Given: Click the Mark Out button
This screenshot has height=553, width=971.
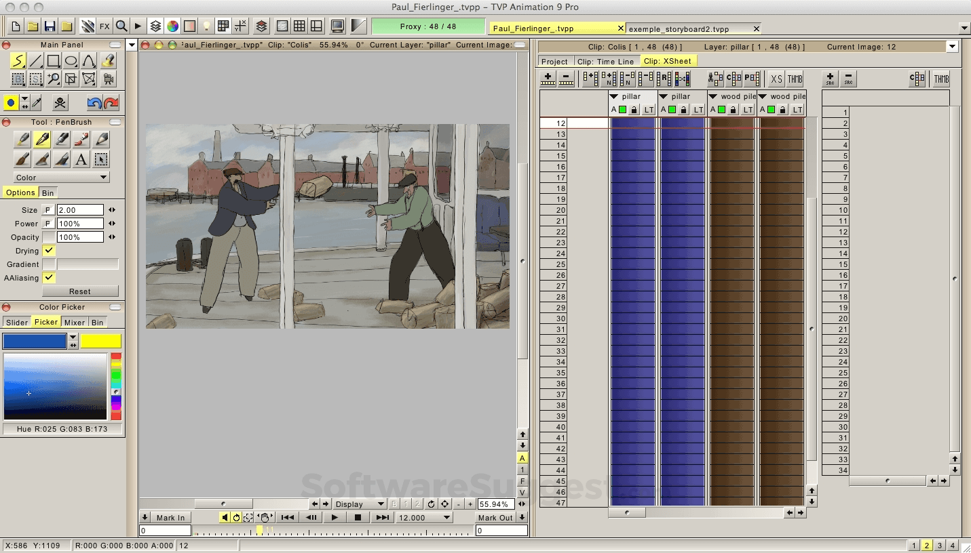Looking at the screenshot, I should click(x=495, y=518).
